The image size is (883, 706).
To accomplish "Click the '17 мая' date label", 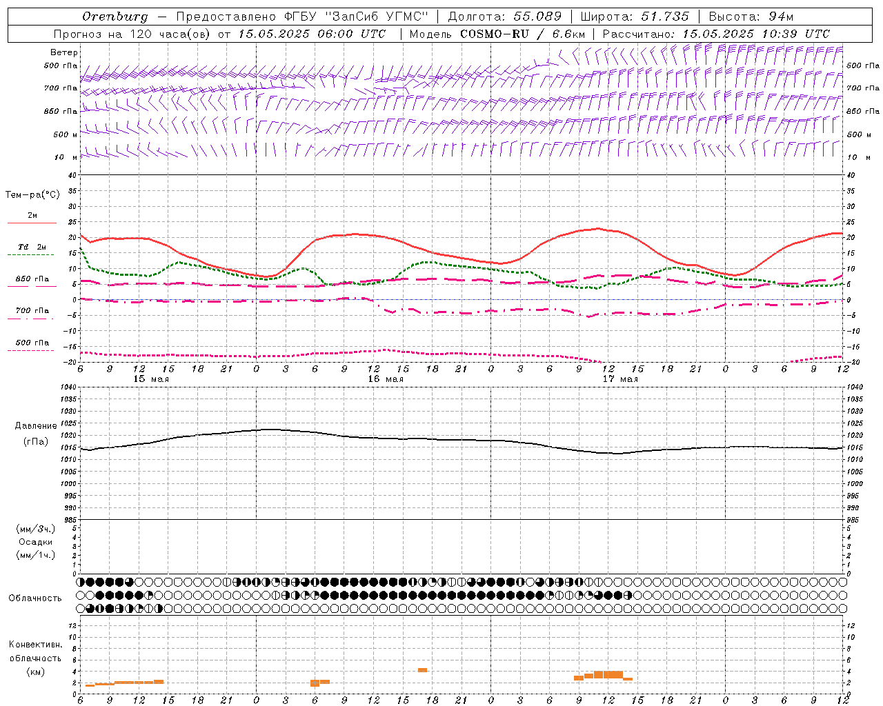I will tap(620, 379).
